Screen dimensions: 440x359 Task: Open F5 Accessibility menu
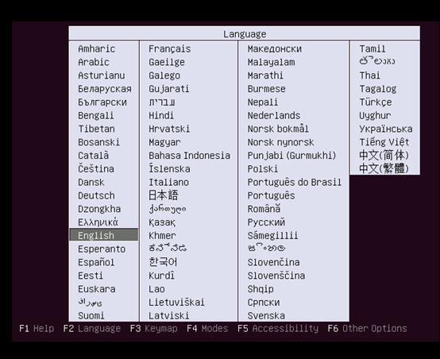(x=278, y=328)
